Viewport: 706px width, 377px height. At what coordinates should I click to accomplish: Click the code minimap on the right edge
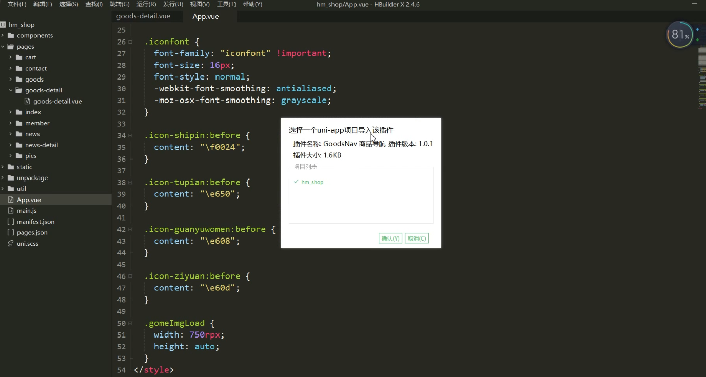pyautogui.click(x=701, y=77)
